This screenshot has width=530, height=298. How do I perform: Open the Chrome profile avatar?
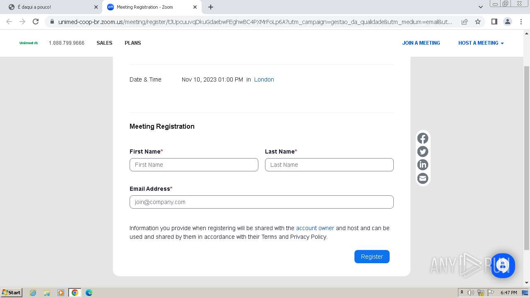tap(507, 22)
